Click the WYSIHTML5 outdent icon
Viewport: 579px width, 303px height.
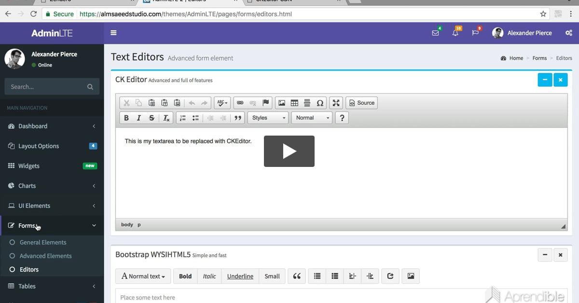coord(352,276)
